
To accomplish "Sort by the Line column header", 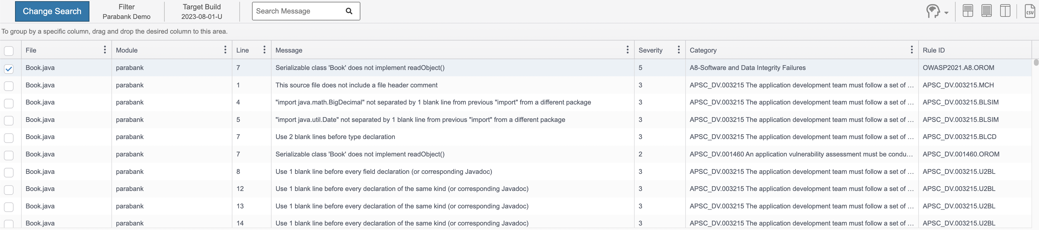I will pos(242,50).
